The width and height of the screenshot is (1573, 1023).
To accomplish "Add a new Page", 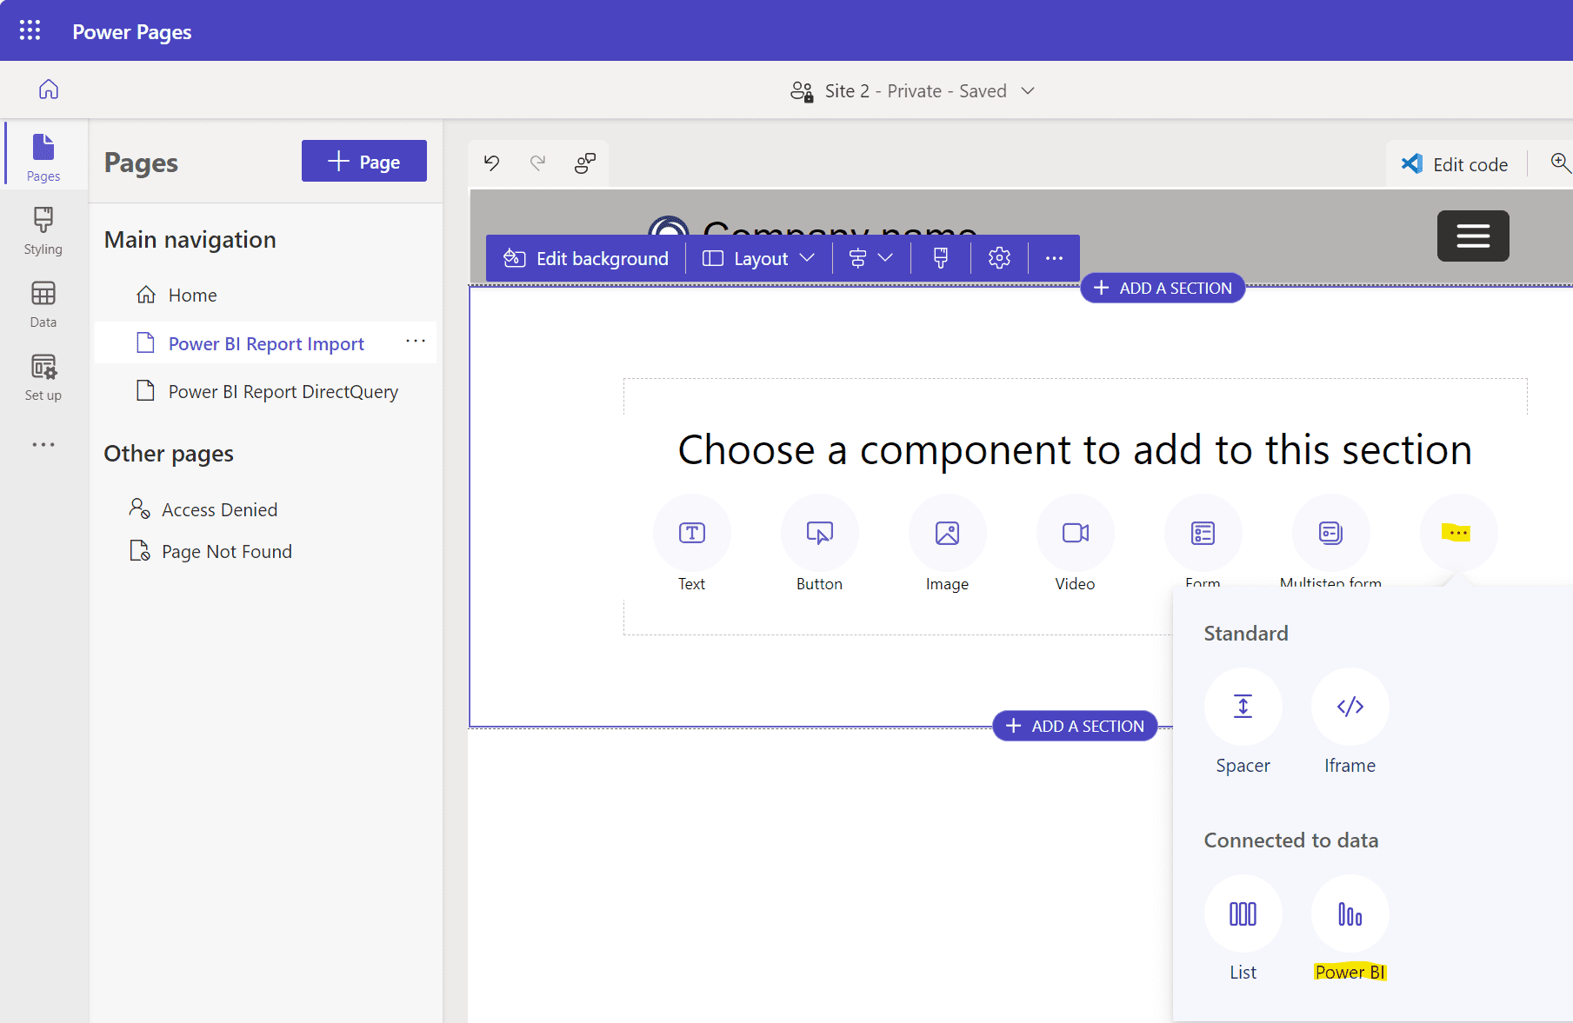I will [x=364, y=161].
